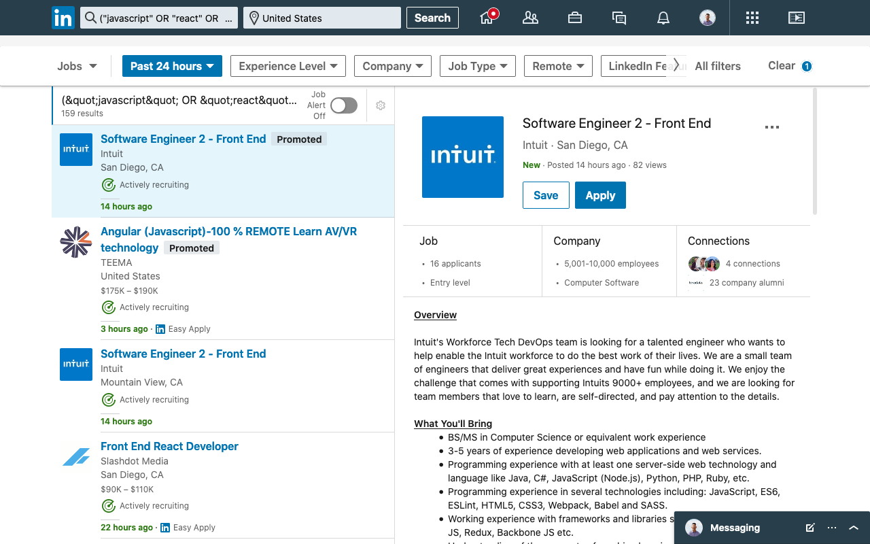Click Slashdot Media logo in results list
870x544 pixels.
[x=76, y=457]
